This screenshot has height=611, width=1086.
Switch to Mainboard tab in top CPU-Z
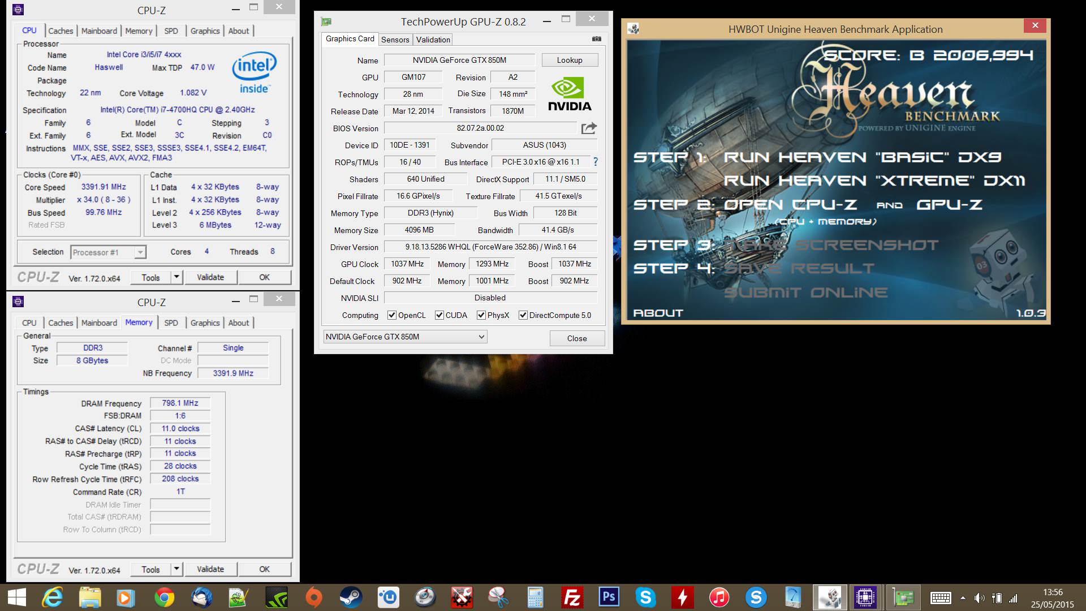99,31
